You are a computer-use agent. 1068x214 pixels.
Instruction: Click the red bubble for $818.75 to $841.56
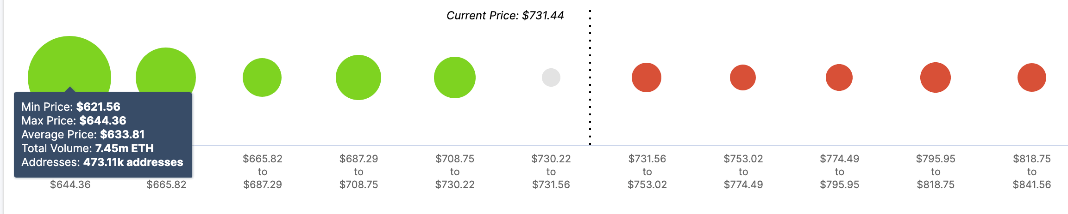[1032, 77]
